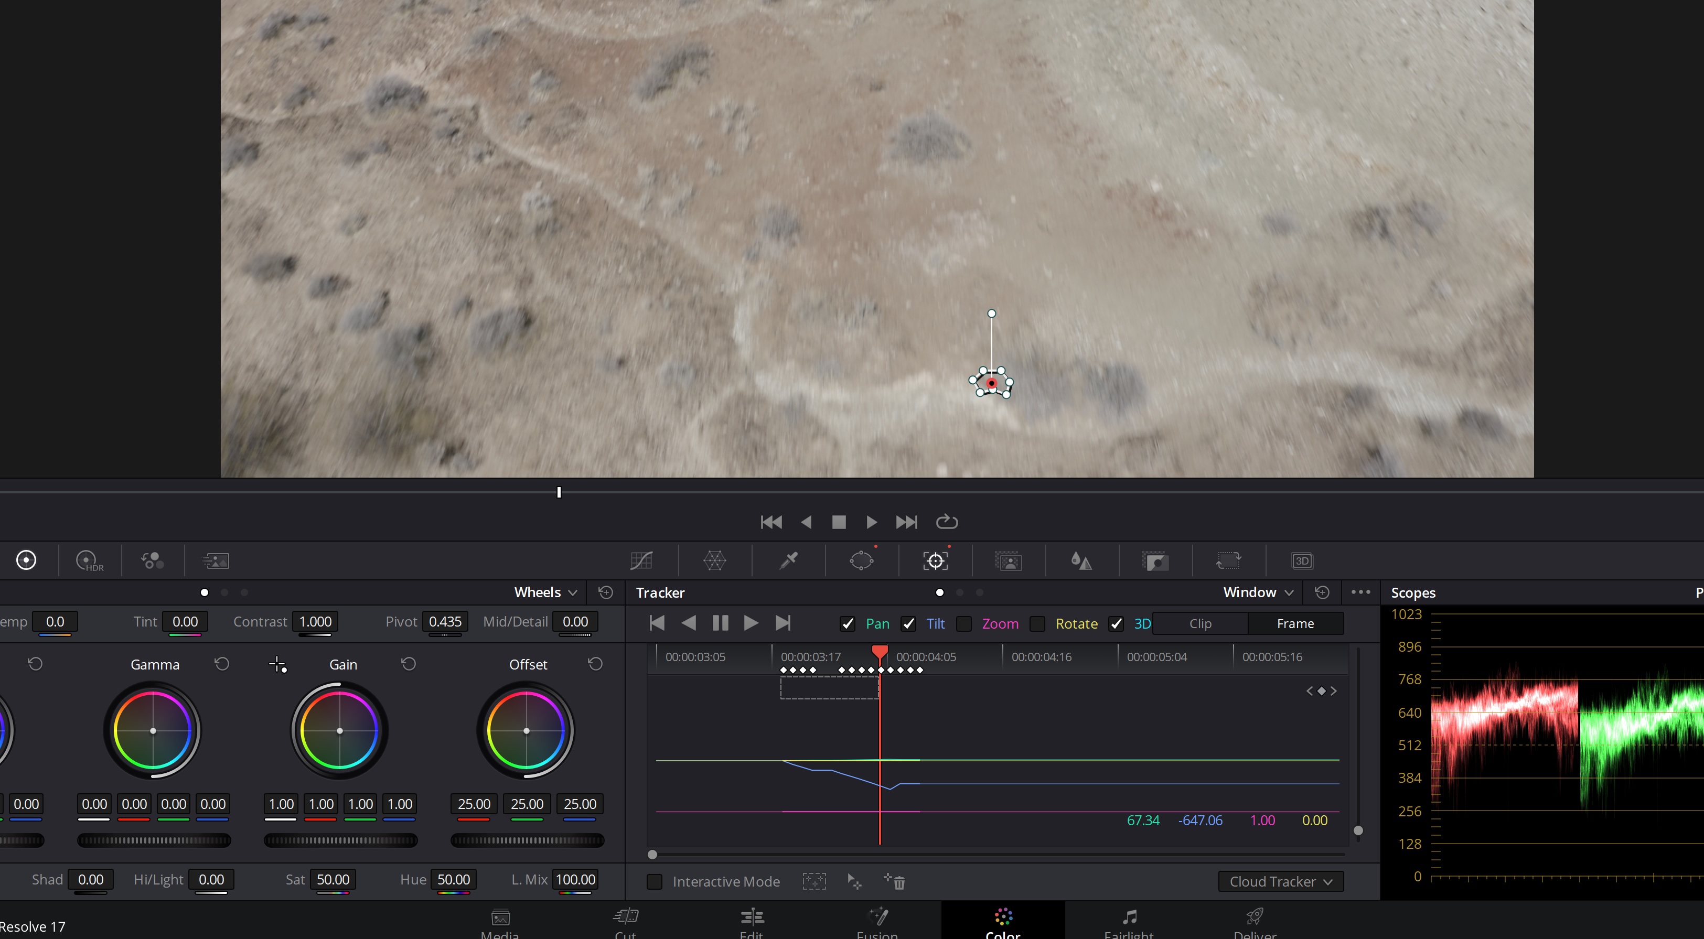
Task: Jump to last frame in viewer
Action: pyautogui.click(x=906, y=522)
